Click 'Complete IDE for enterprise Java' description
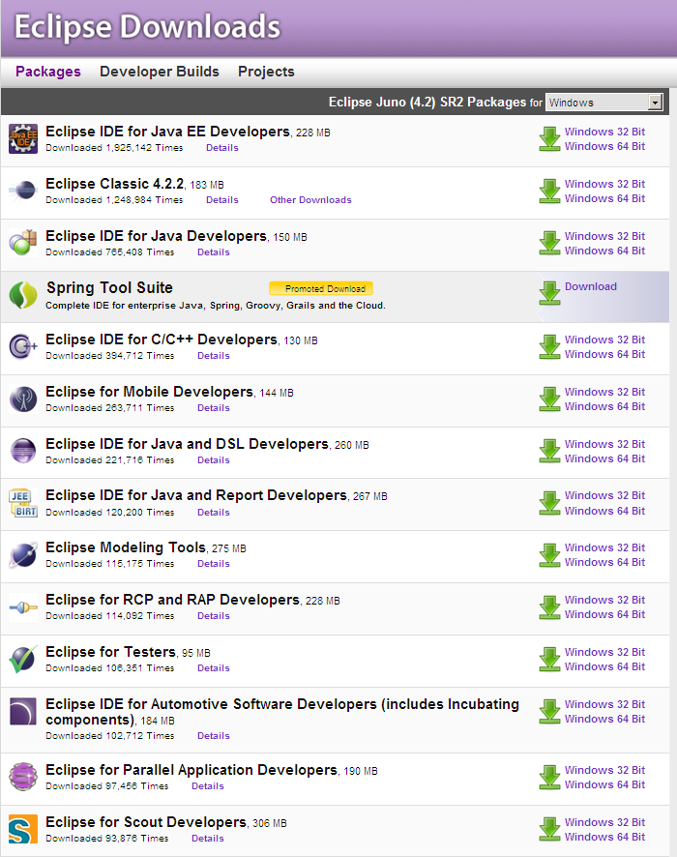This screenshot has width=677, height=857. pos(216,306)
